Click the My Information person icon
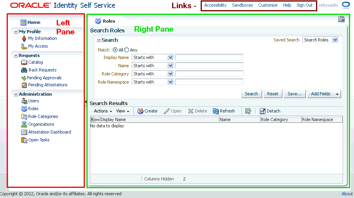 [x=24, y=39]
